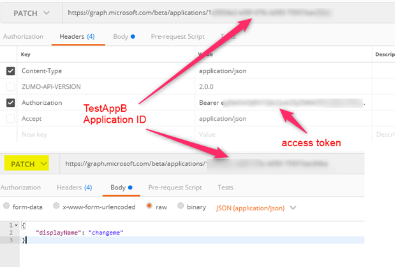
Task: Expand the JSON (application/json) type dropdown
Action: [256, 207]
